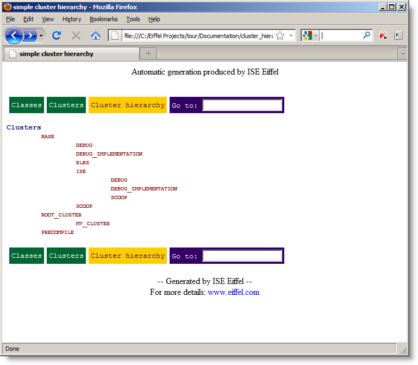The image size is (418, 365).
Task: Bookmark this page with the star
Action: [x=280, y=35]
